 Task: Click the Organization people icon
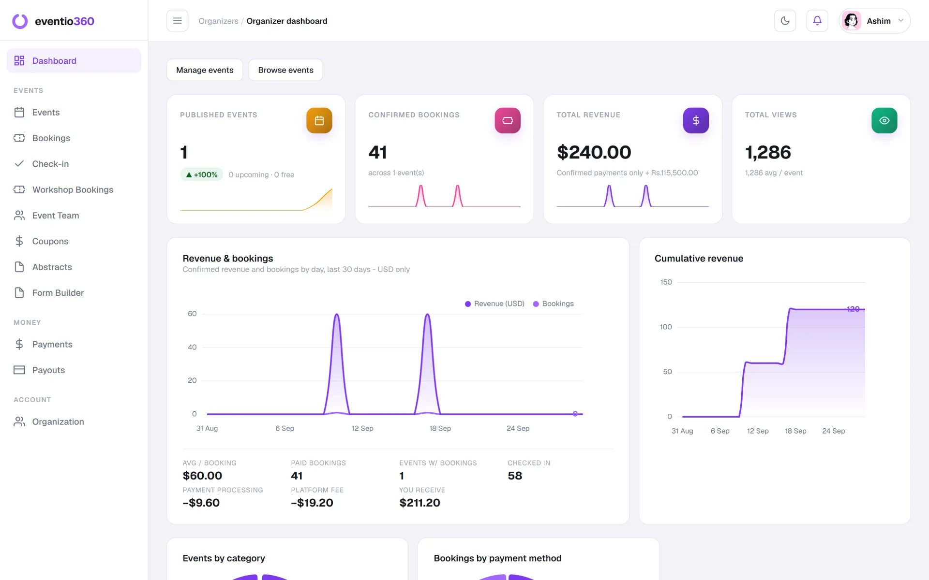(19, 421)
